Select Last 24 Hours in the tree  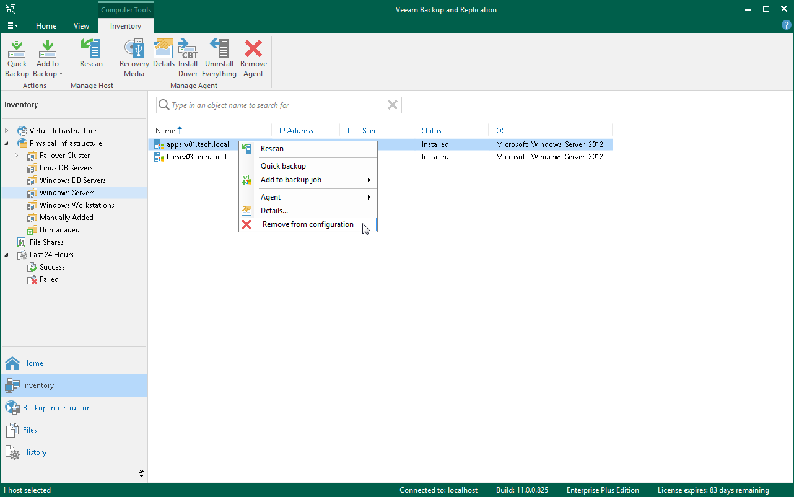coord(51,255)
